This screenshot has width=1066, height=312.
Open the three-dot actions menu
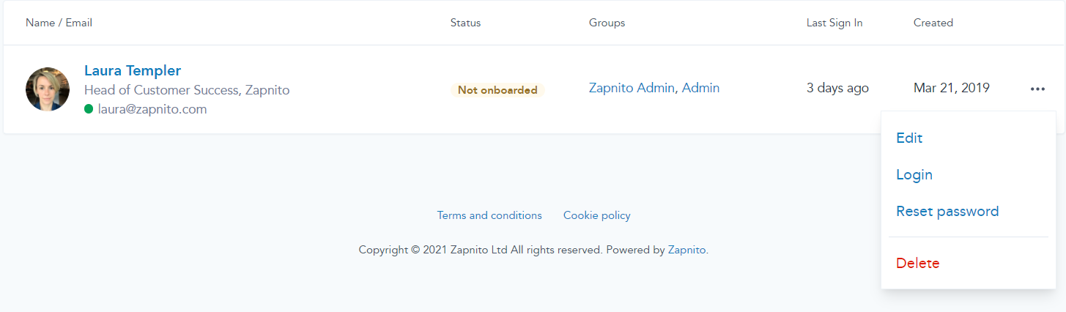coord(1037,89)
